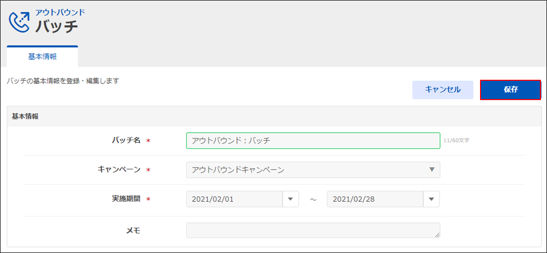Open the end date picker arrow
Screen dimensions: 547x253
click(431, 199)
